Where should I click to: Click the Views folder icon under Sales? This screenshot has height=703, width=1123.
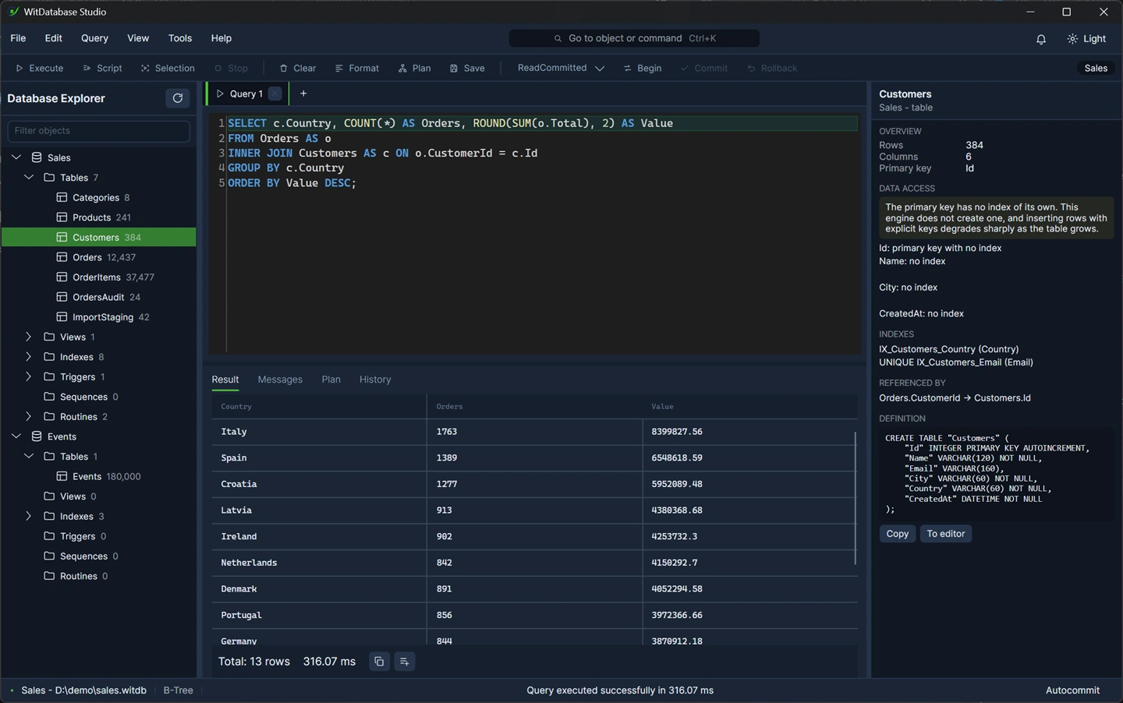(49, 337)
